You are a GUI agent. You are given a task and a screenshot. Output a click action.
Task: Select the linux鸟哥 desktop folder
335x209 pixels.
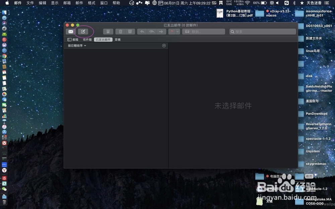(x=309, y=51)
